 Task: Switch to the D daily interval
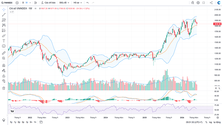(23, 3)
